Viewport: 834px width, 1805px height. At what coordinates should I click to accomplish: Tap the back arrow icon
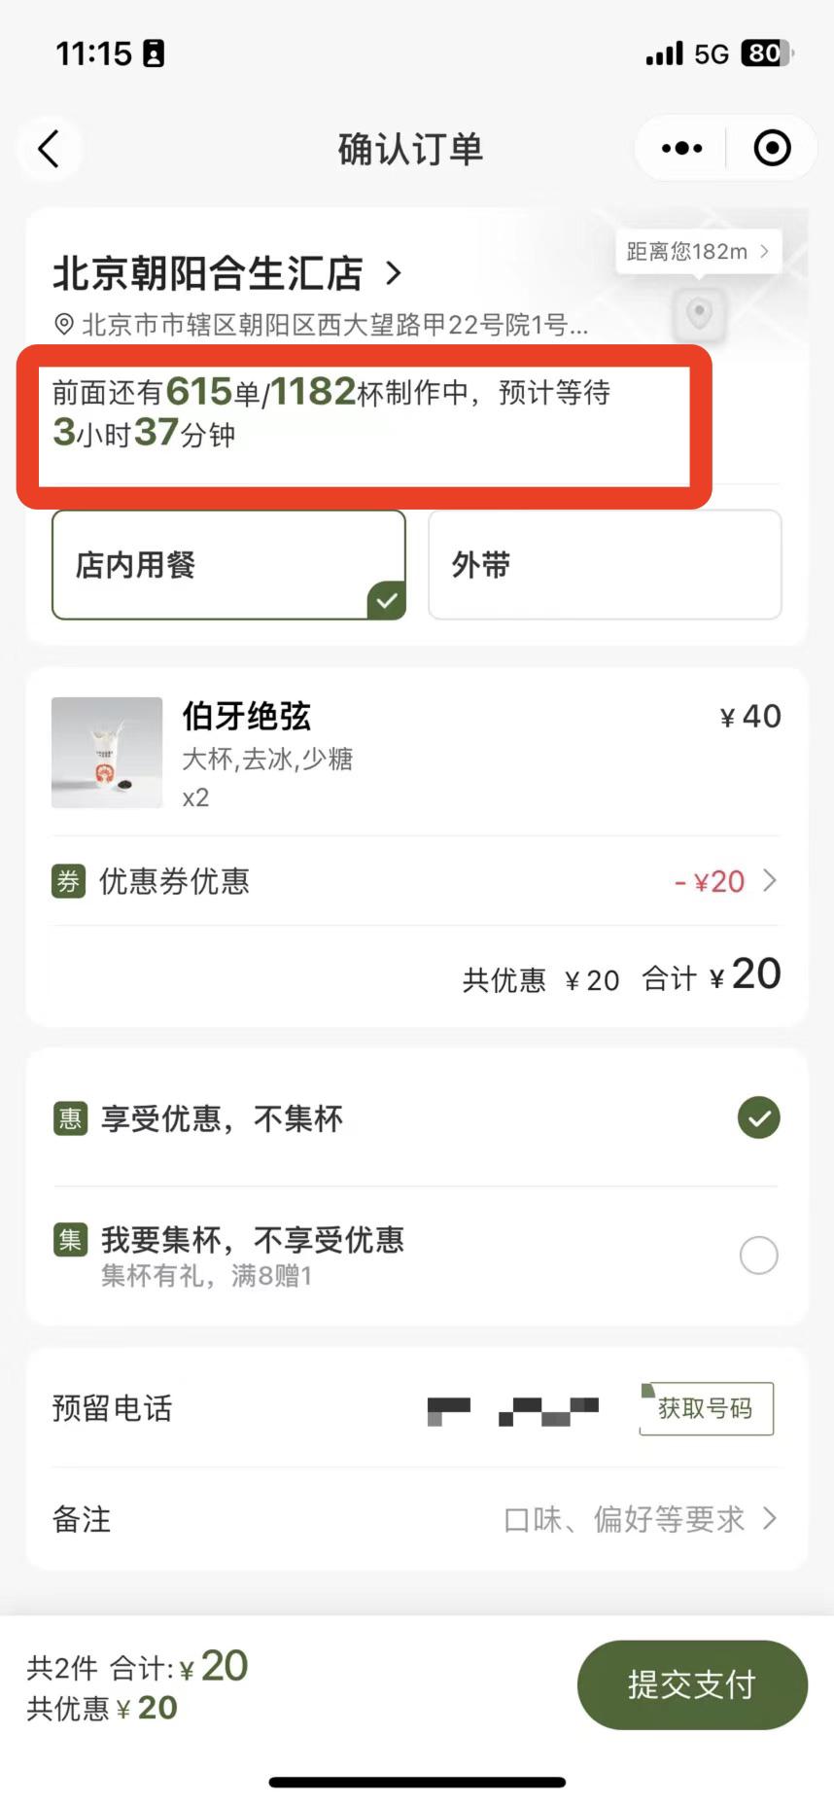point(49,149)
